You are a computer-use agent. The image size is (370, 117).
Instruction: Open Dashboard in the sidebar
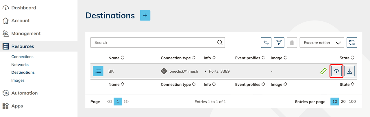23,8
